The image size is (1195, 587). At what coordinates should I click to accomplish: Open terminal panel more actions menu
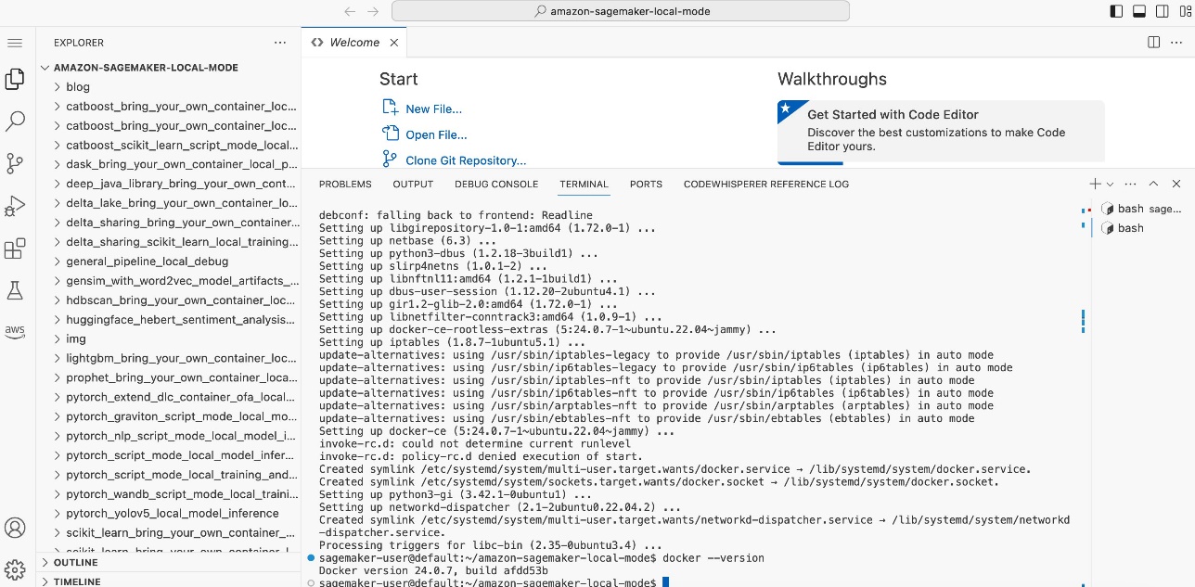pos(1130,184)
